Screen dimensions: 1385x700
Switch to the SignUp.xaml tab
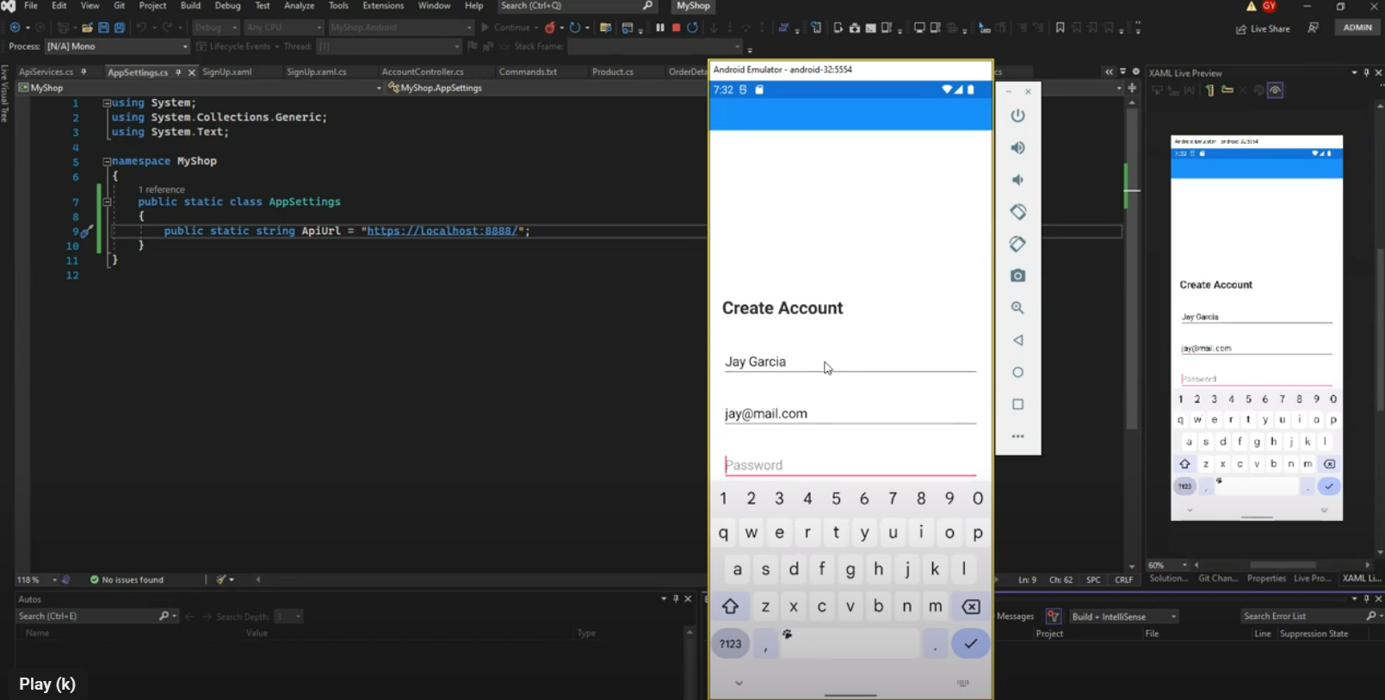point(227,71)
